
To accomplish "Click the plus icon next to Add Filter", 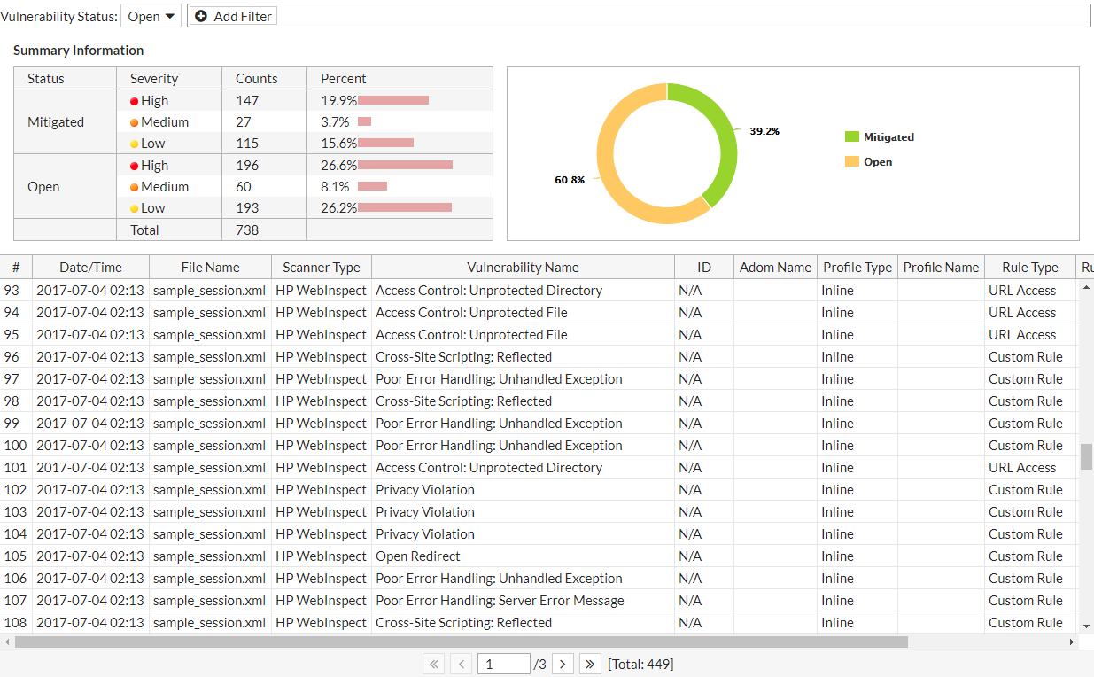I will tap(201, 15).
